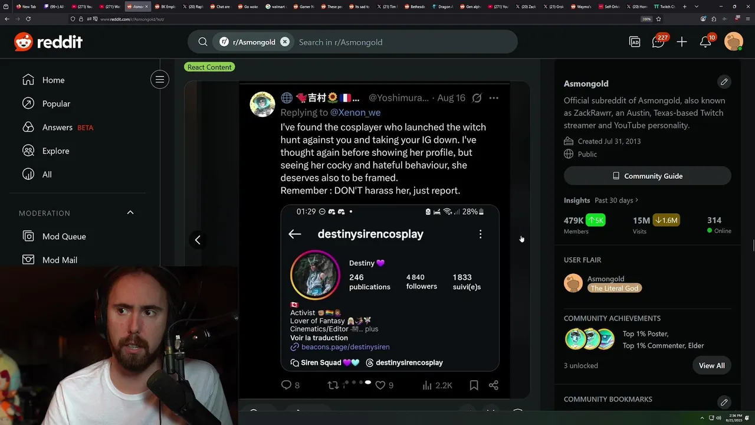Click View All achievements button
Screen dimensions: 755x425
(x=711, y=365)
